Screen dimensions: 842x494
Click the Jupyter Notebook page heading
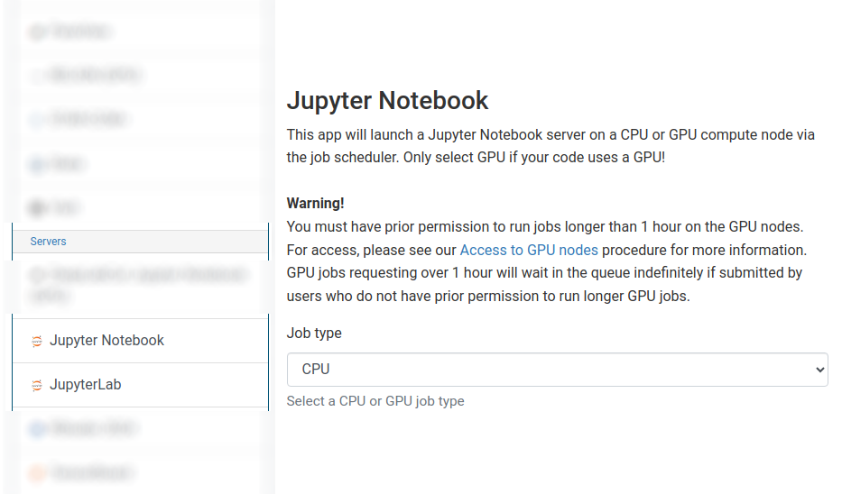(387, 100)
